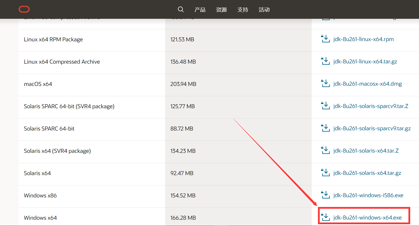
Task: Click download icon beside jdk-8u261-solaris-sparcv9.tar.gz
Action: [x=325, y=128]
